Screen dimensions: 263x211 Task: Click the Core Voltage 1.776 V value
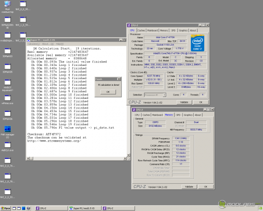coord(179,48)
